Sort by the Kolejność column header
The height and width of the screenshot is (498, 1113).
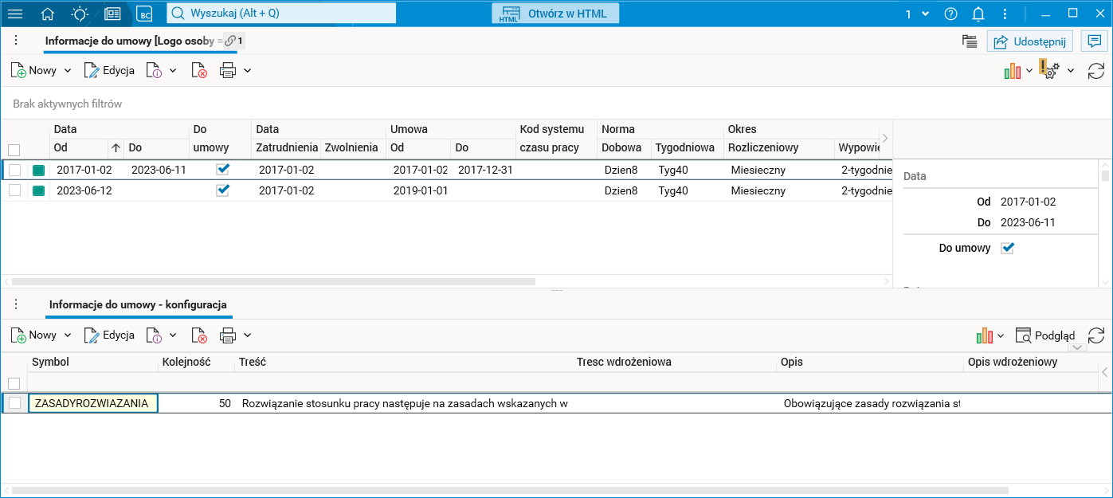click(196, 362)
